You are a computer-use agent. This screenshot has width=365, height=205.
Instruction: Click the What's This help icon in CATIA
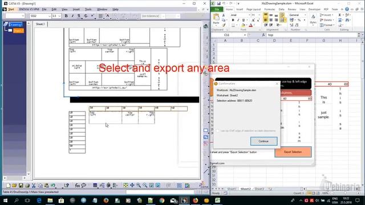click(x=67, y=185)
